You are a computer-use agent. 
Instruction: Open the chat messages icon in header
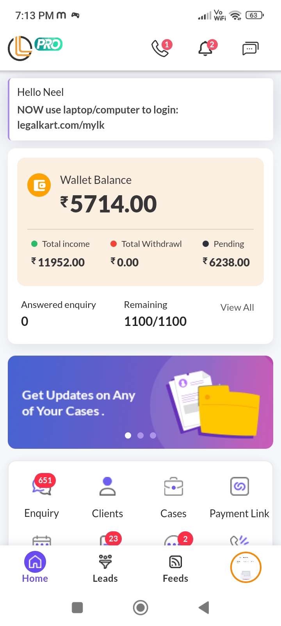click(x=250, y=49)
